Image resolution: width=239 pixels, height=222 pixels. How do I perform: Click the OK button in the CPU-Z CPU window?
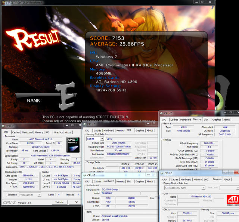tap(76, 202)
